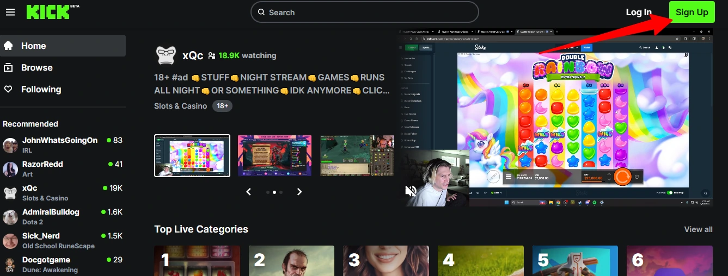Open category card number 1

tap(197, 261)
